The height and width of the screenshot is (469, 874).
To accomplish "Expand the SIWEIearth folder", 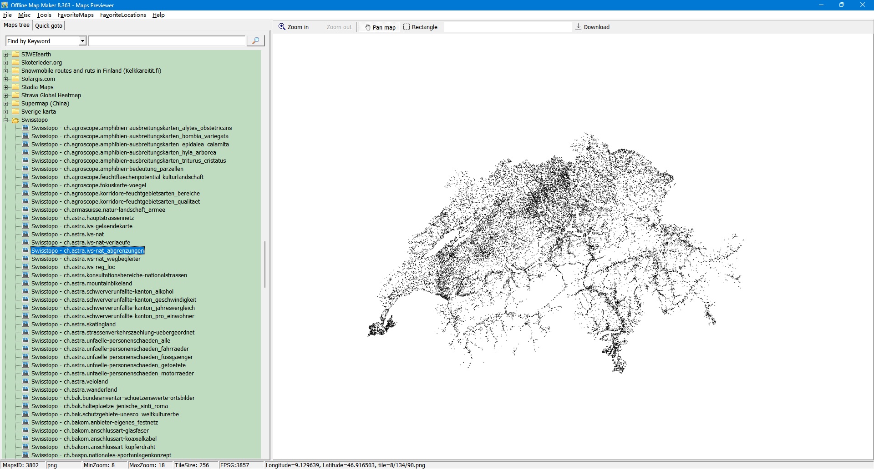I will click(x=6, y=55).
